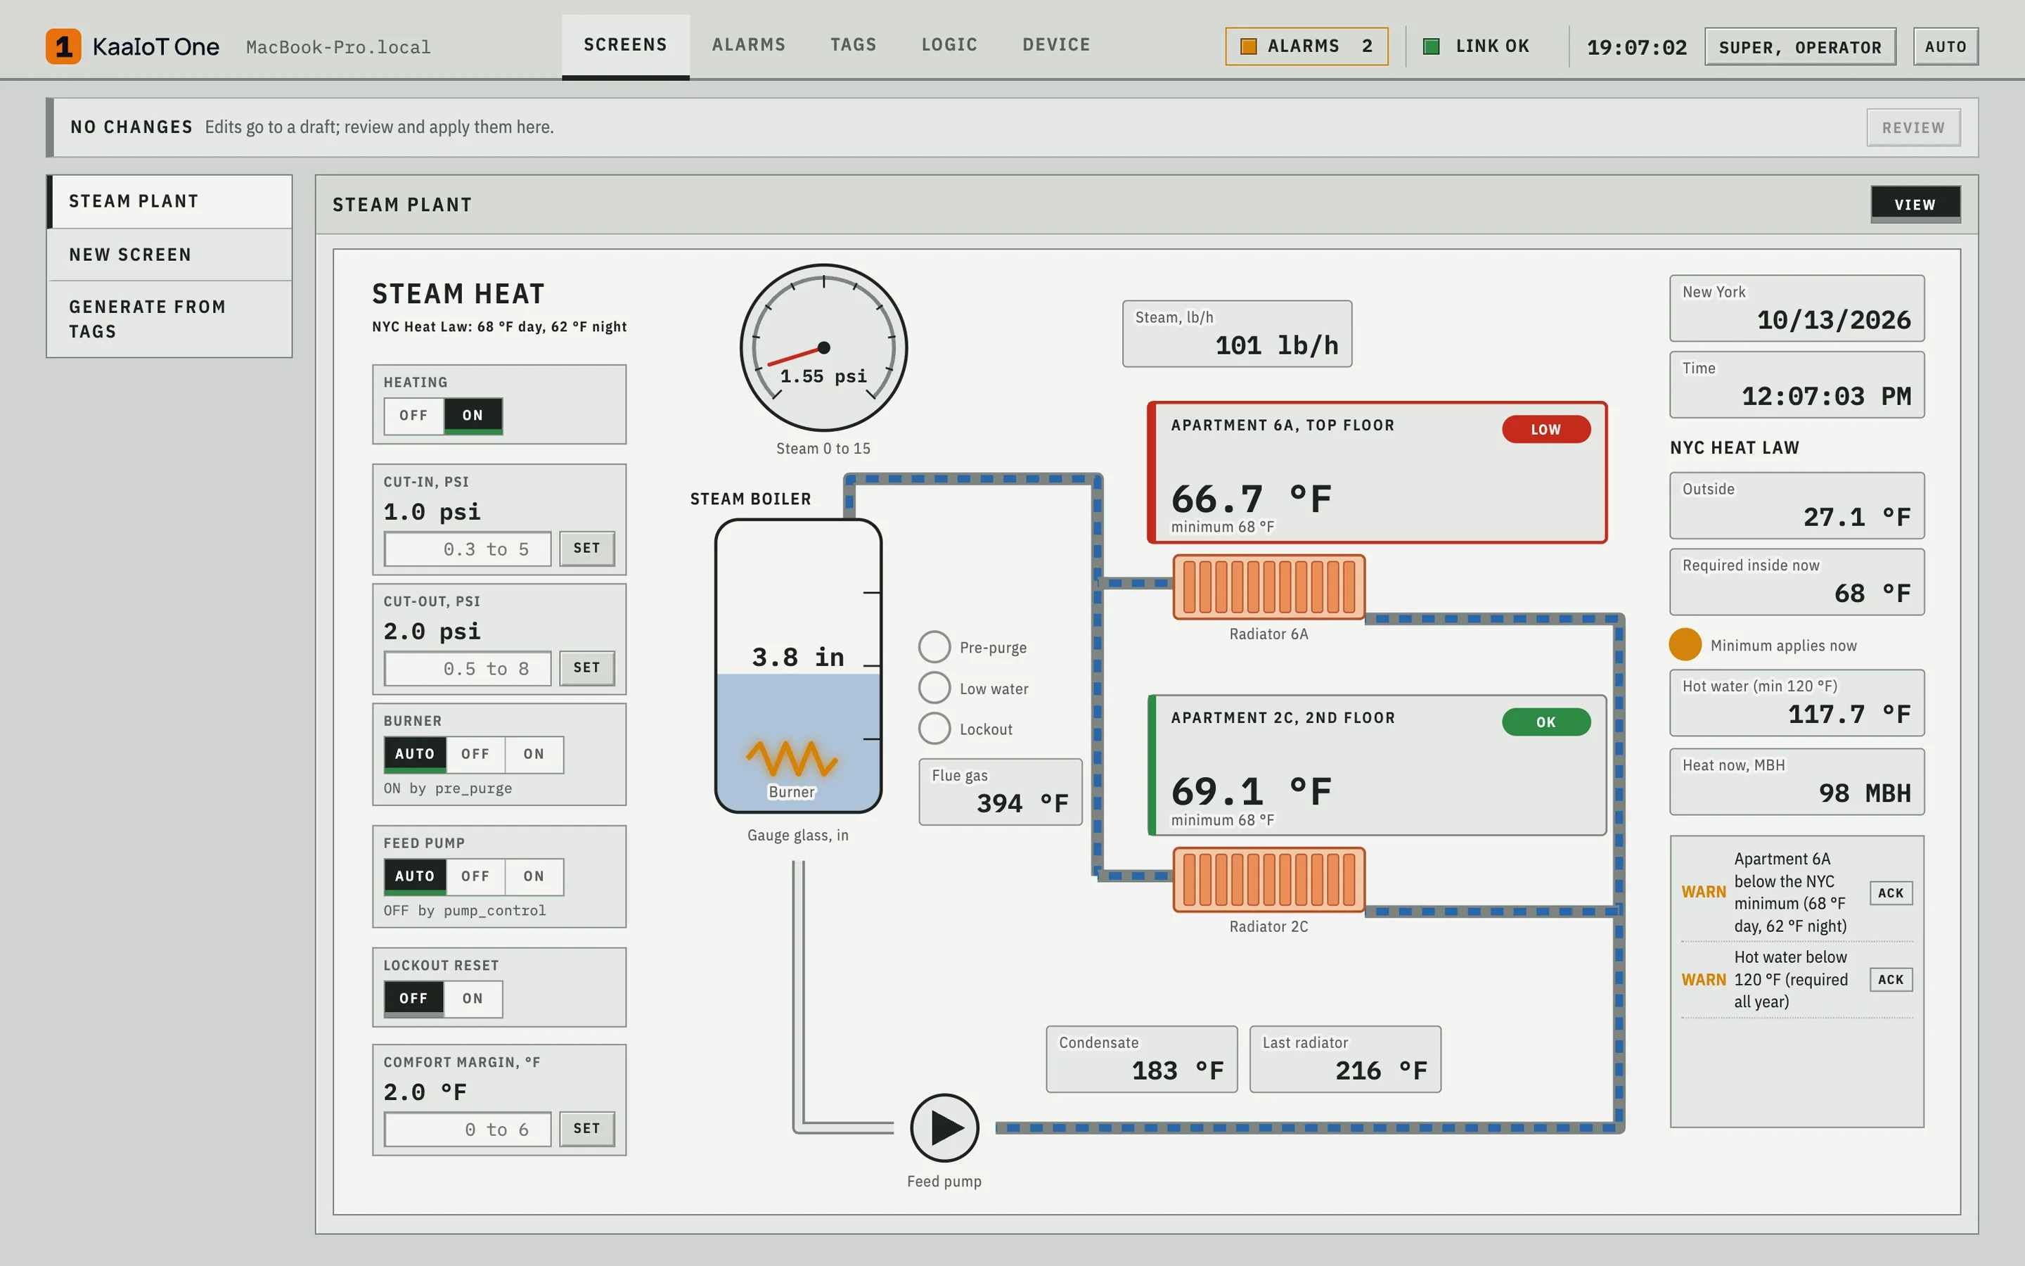Image resolution: width=2025 pixels, height=1266 pixels.
Task: Click the AUTO mode button in header
Action: [1946, 47]
